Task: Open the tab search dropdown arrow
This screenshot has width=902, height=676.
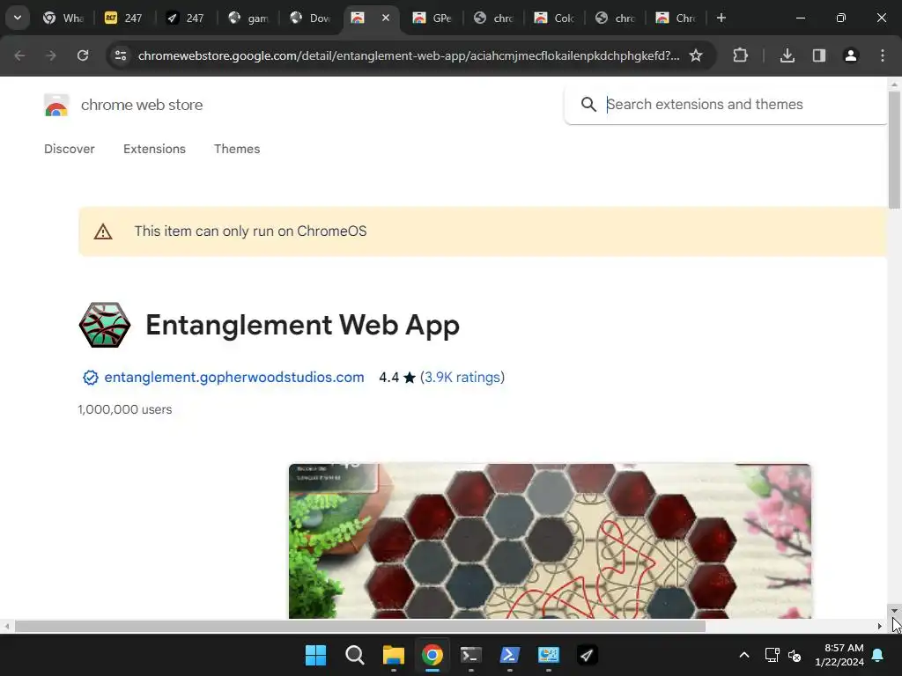Action: (18, 18)
